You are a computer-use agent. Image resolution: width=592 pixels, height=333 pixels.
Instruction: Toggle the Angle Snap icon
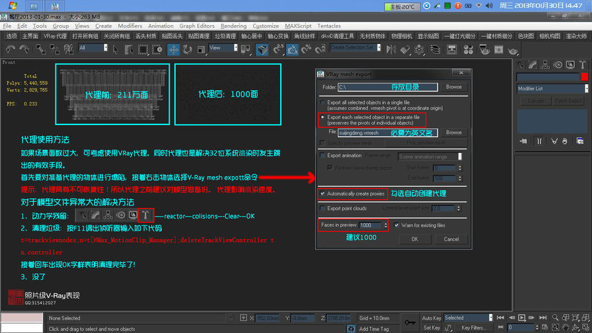coord(292,49)
